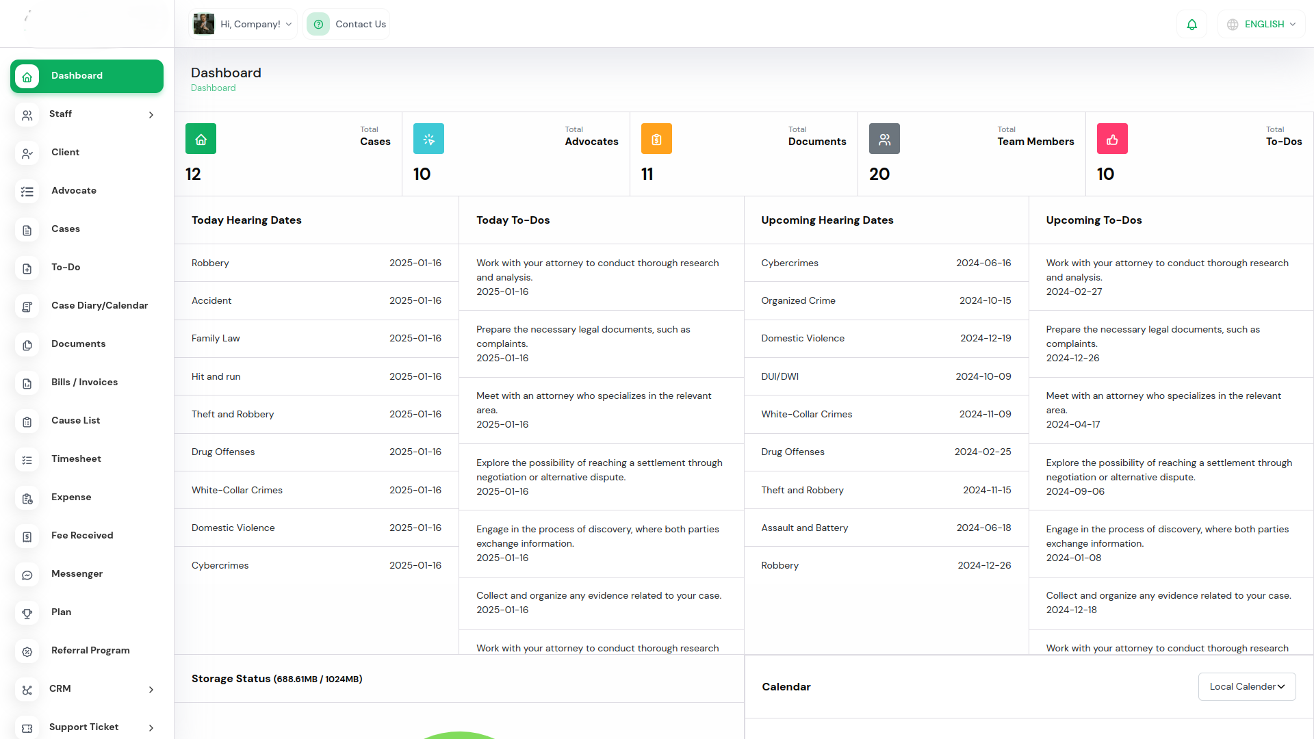The image size is (1314, 739).
Task: Click the company profile avatar thumbnail
Action: (203, 25)
